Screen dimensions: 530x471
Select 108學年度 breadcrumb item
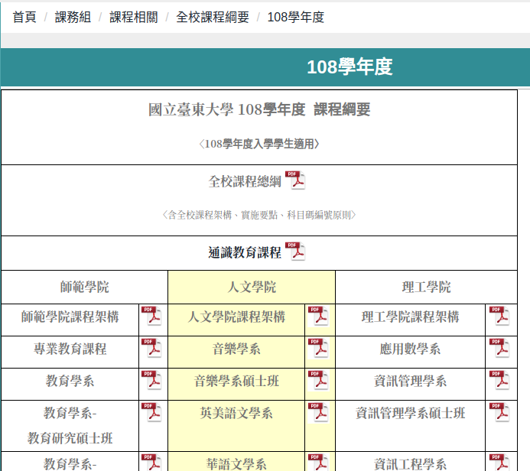pos(296,17)
